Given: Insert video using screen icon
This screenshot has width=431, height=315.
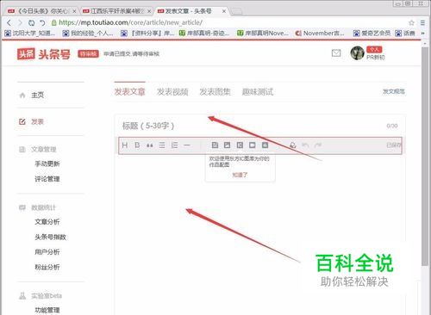Looking at the screenshot, I should [253, 145].
